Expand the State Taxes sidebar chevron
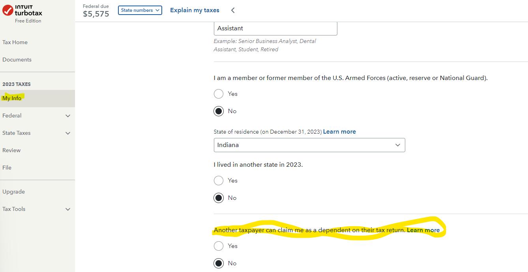 tap(68, 133)
